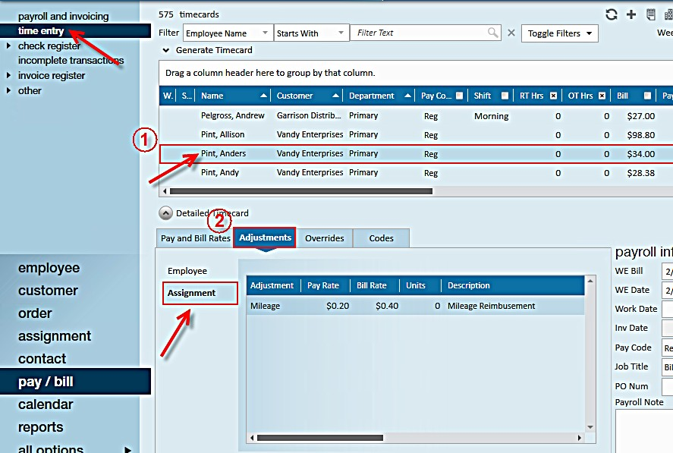This screenshot has width=673, height=453.
Task: Select the Pint, Anders timecard row
Action: point(416,154)
